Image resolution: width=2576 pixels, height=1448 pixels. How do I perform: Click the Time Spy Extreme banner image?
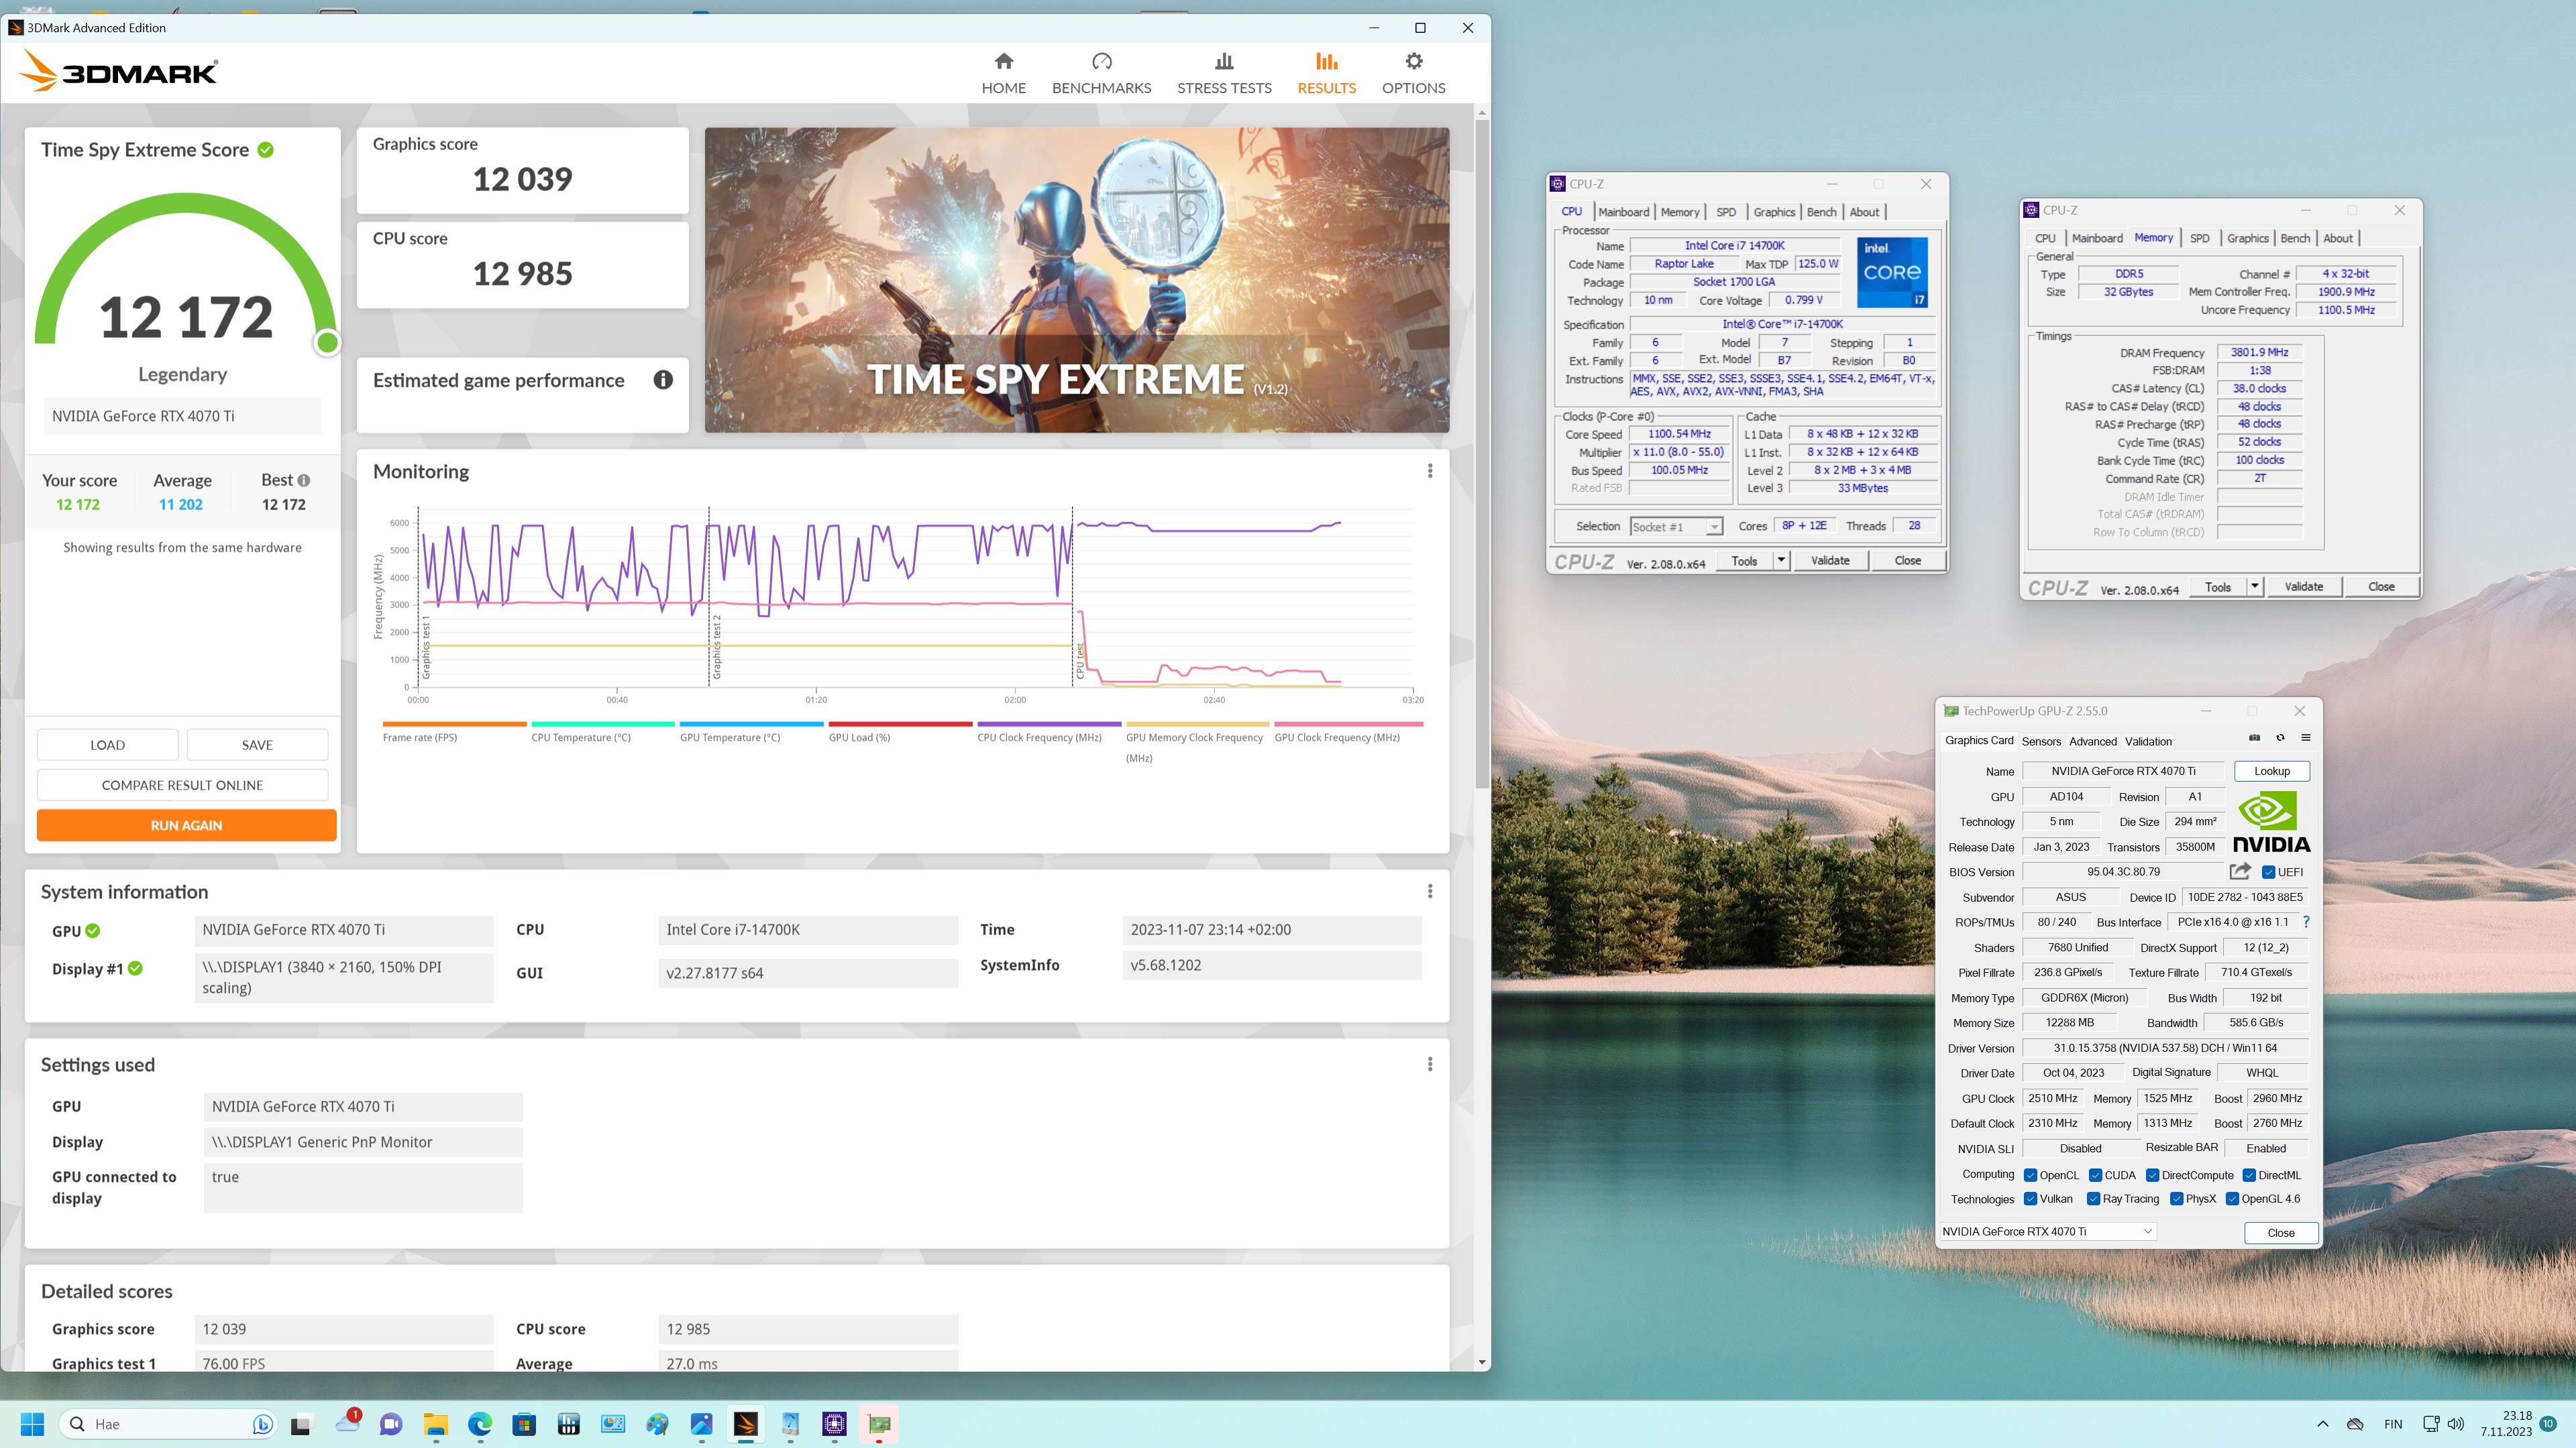coord(1077,280)
